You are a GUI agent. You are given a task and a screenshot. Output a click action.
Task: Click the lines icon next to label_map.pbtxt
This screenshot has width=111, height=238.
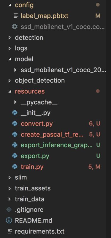16,16
